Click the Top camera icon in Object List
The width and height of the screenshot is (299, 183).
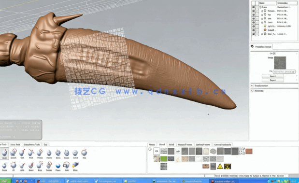pyautogui.click(x=265, y=14)
